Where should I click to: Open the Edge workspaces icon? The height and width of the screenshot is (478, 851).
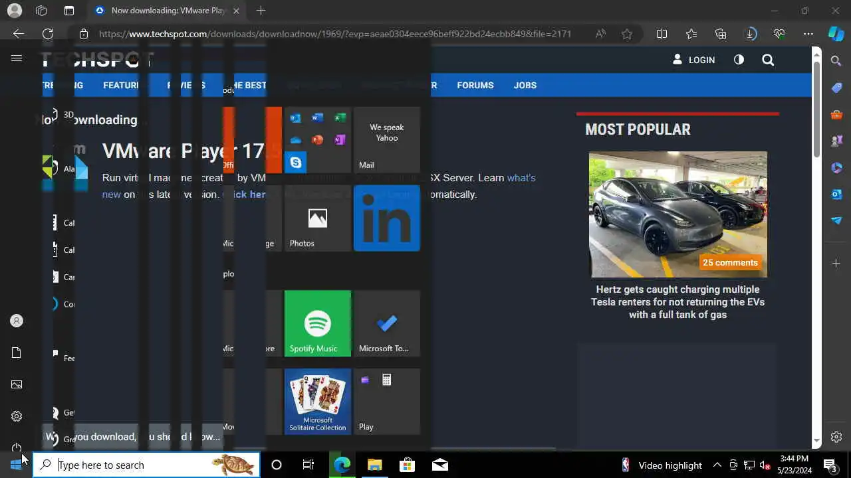[x=41, y=11]
